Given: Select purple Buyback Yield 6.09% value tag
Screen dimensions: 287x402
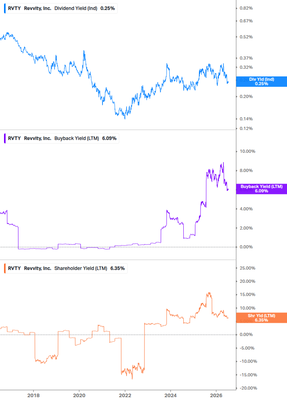Looking at the screenshot, I should tap(262, 189).
